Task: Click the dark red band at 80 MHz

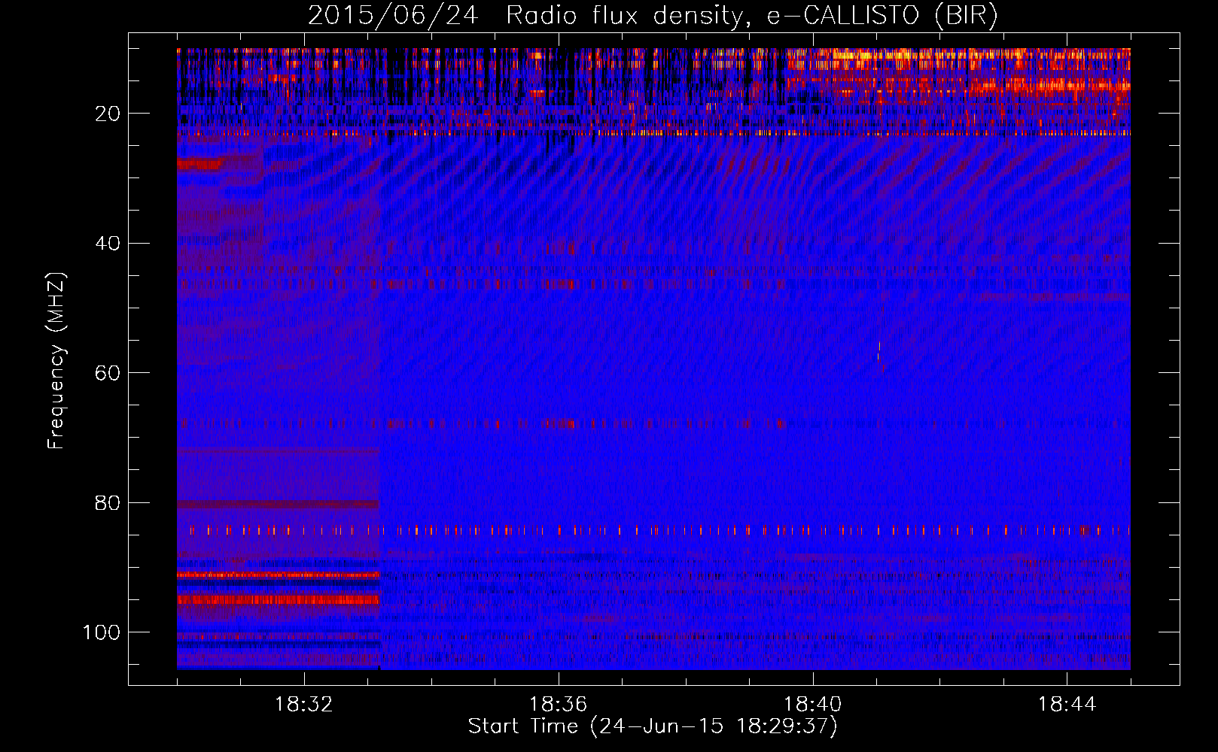Action: pyautogui.click(x=279, y=505)
